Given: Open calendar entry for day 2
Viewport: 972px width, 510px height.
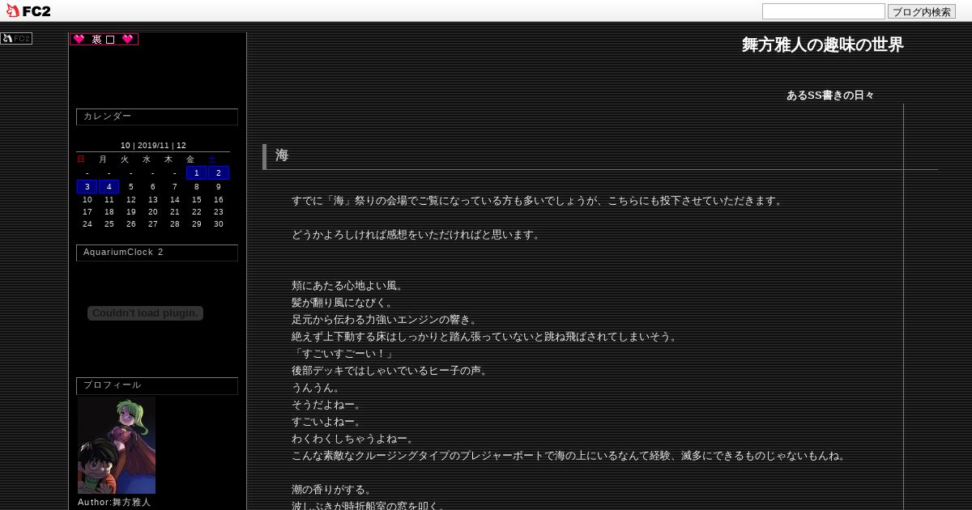Looking at the screenshot, I should tap(219, 172).
